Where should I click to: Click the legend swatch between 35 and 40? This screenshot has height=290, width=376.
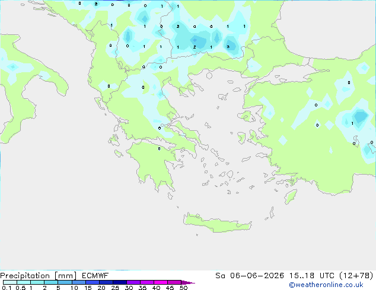146,282
